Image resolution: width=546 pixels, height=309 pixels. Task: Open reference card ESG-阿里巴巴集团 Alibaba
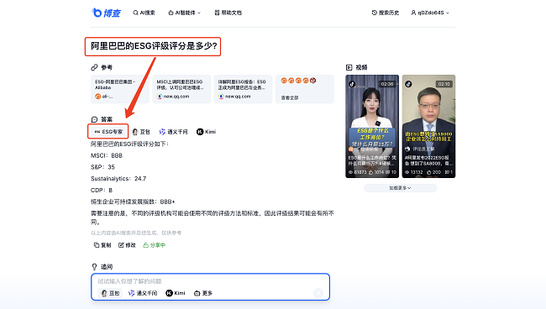coord(120,89)
